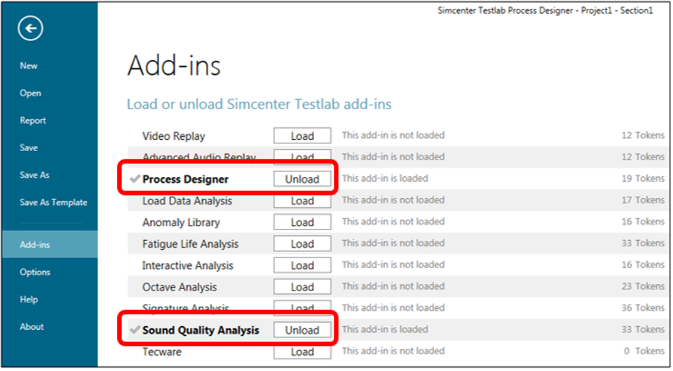The height and width of the screenshot is (371, 673).
Task: Load the Octave Analysis add-in
Action: [302, 287]
